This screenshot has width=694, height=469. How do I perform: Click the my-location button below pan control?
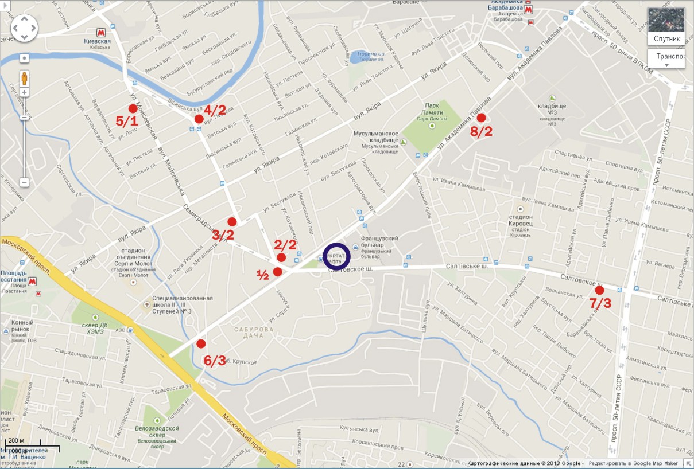[25, 58]
